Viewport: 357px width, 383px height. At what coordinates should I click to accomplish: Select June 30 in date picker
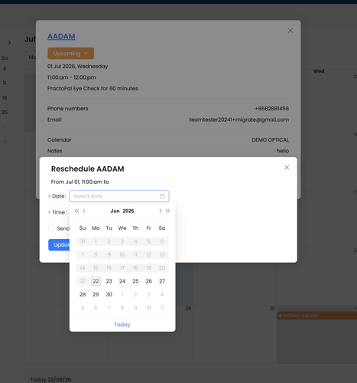[109, 294]
